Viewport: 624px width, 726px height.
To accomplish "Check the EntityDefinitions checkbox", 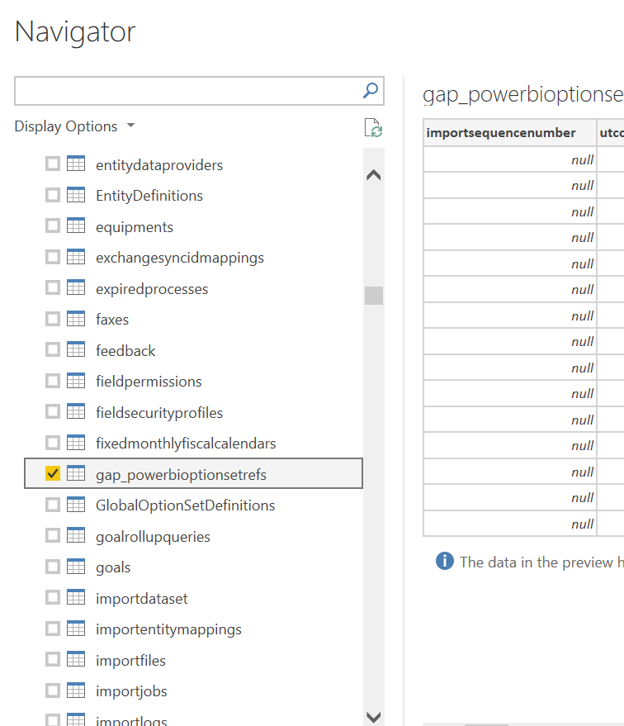I will click(x=53, y=195).
